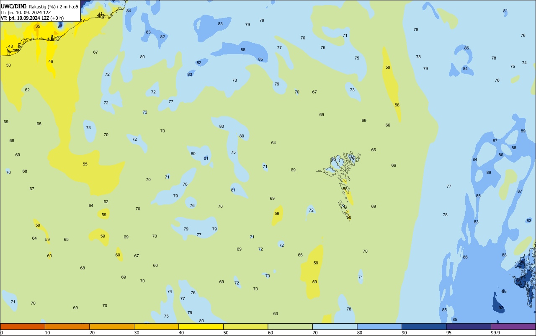Click the humidity value 47 on the coastline

click(82, 21)
